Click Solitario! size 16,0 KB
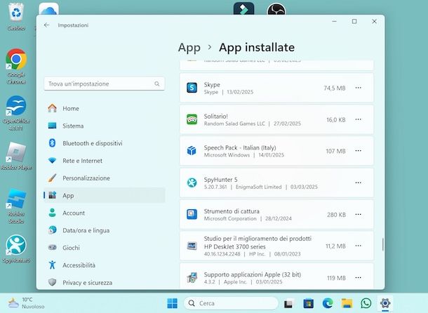Image resolution: width=428 pixels, height=313 pixels. click(336, 119)
